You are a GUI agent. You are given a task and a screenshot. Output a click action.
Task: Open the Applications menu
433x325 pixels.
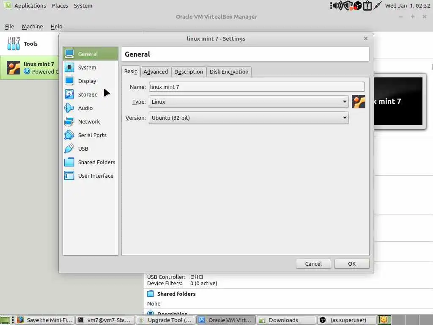[x=30, y=6]
